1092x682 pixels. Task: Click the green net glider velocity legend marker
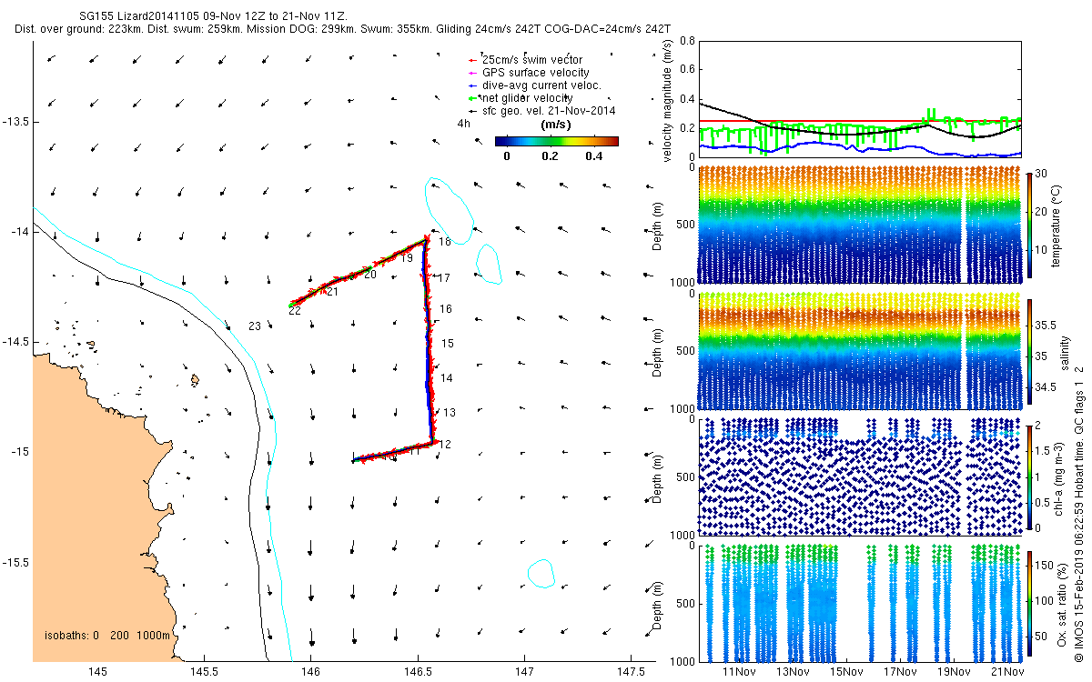point(472,98)
